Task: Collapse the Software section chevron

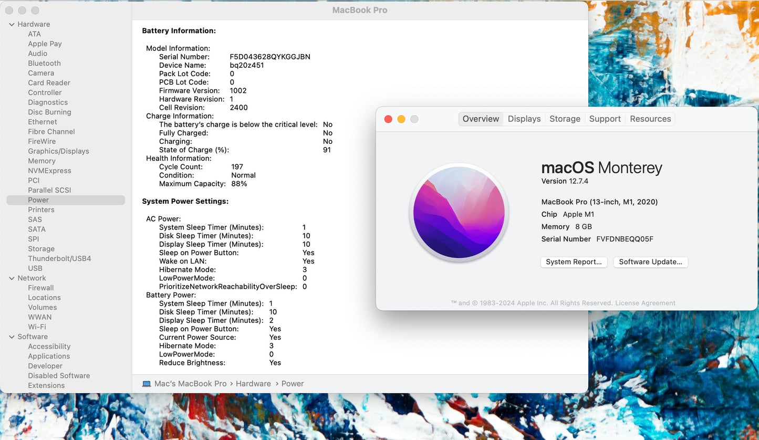Action: tap(12, 337)
